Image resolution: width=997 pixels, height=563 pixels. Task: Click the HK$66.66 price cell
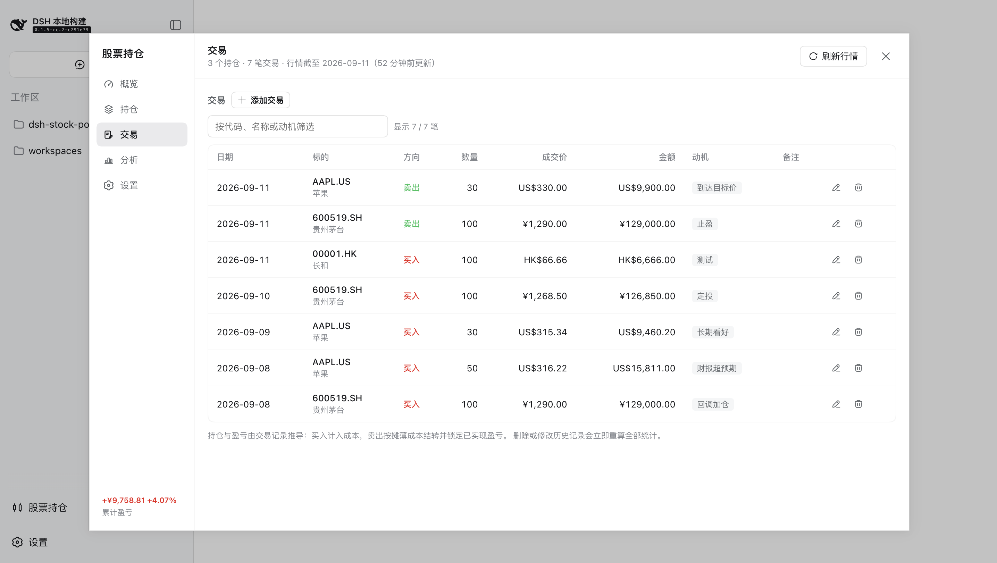click(545, 260)
